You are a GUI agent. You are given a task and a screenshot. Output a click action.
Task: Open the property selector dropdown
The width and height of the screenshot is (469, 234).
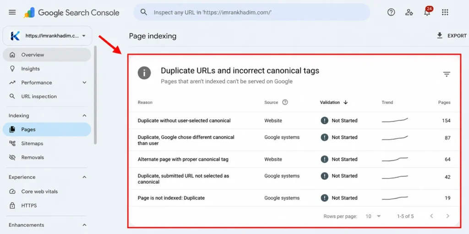click(48, 36)
